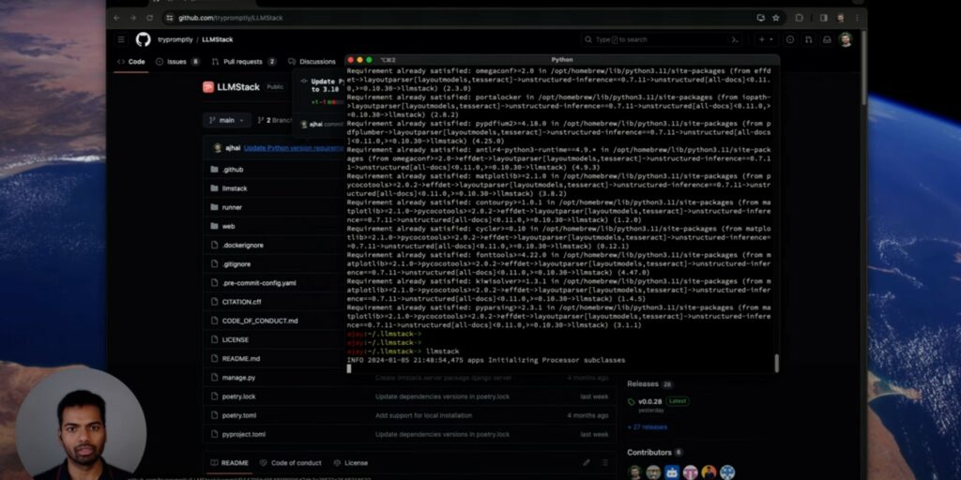Click the install/screen-share icon in address bar
Viewport: 961px width, 480px height.
(760, 18)
